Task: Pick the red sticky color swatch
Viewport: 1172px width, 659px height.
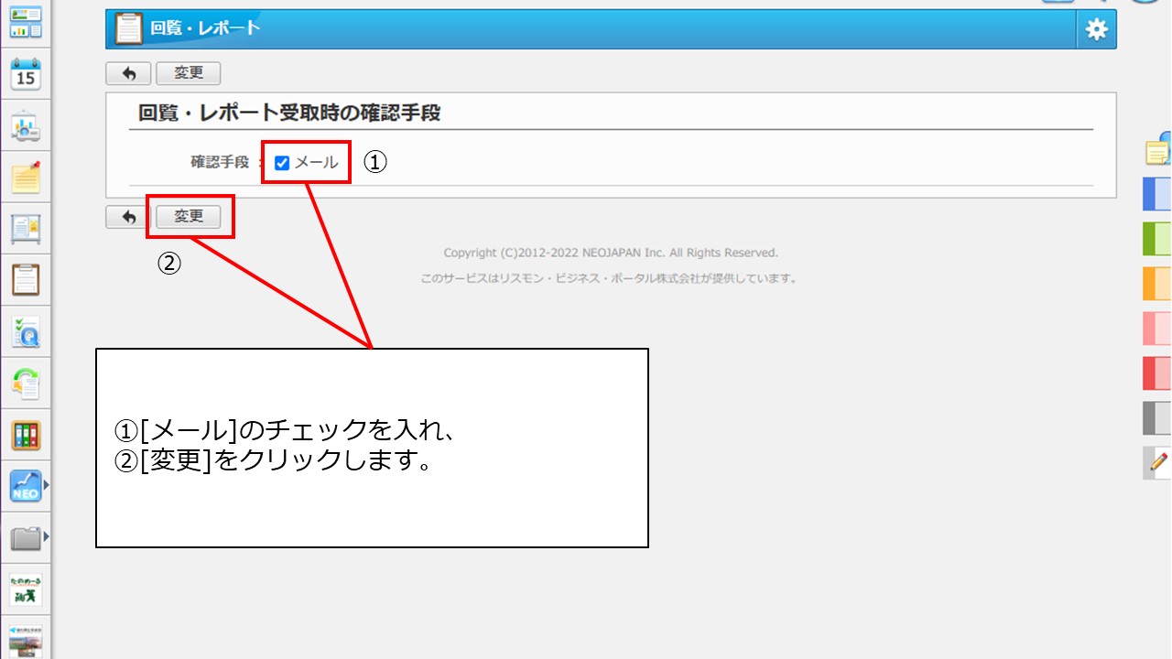Action: tap(1157, 373)
